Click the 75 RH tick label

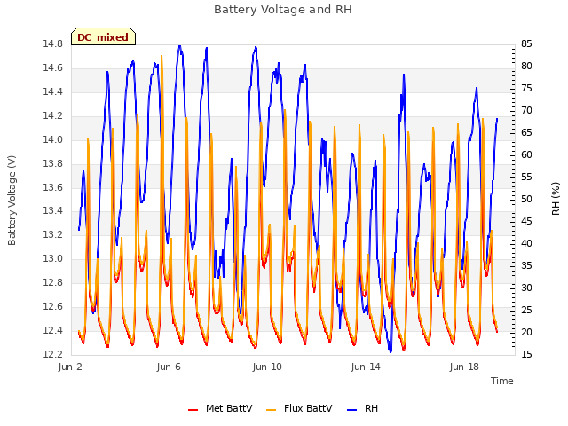[526, 89]
